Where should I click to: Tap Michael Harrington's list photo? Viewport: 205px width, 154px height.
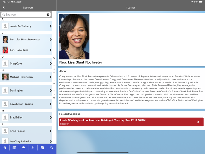click(x=5, y=77)
